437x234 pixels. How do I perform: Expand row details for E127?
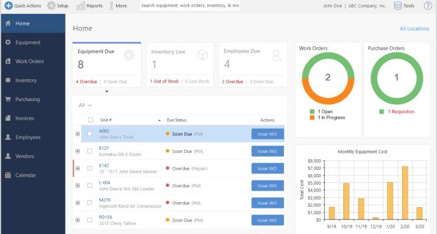click(x=78, y=151)
